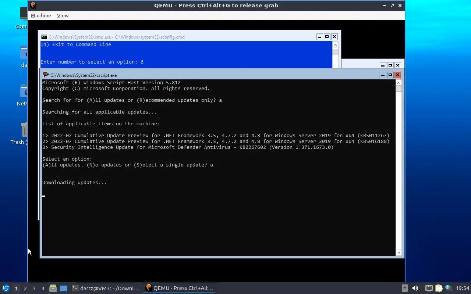Maximize the sconfig.cmd window
The image size is (471, 294).
tap(327, 37)
